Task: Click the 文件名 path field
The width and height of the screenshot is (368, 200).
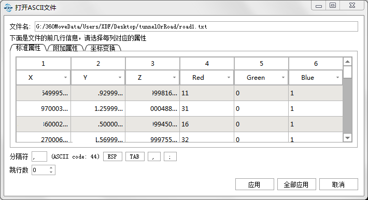Action: coord(196,26)
